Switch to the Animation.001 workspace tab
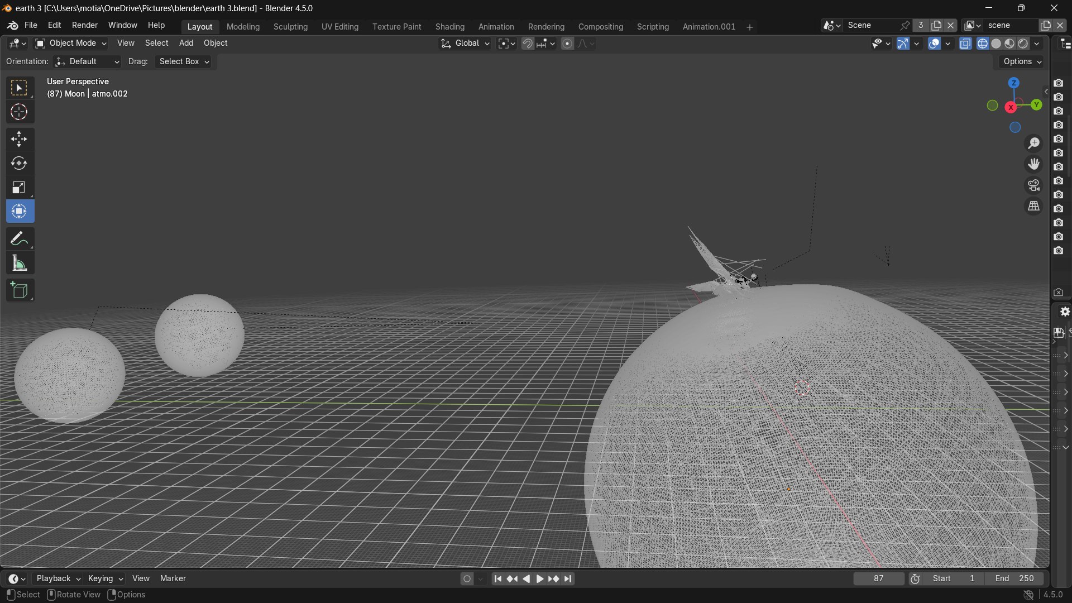Viewport: 1072px width, 603px height. [x=709, y=27]
